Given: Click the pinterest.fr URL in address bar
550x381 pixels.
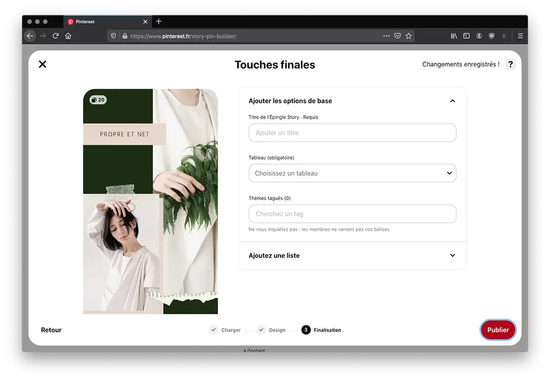Looking at the screenshot, I should click(x=183, y=36).
